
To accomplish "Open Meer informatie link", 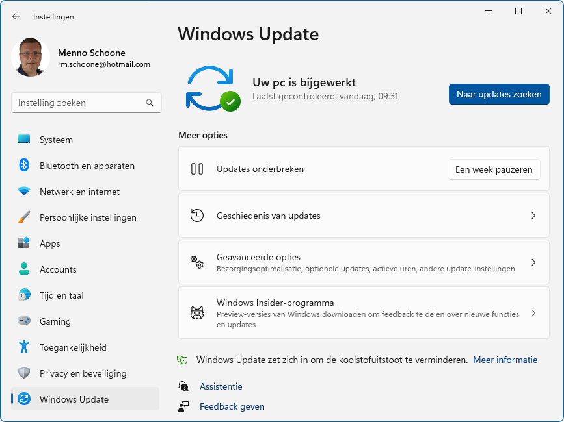I will click(x=505, y=360).
